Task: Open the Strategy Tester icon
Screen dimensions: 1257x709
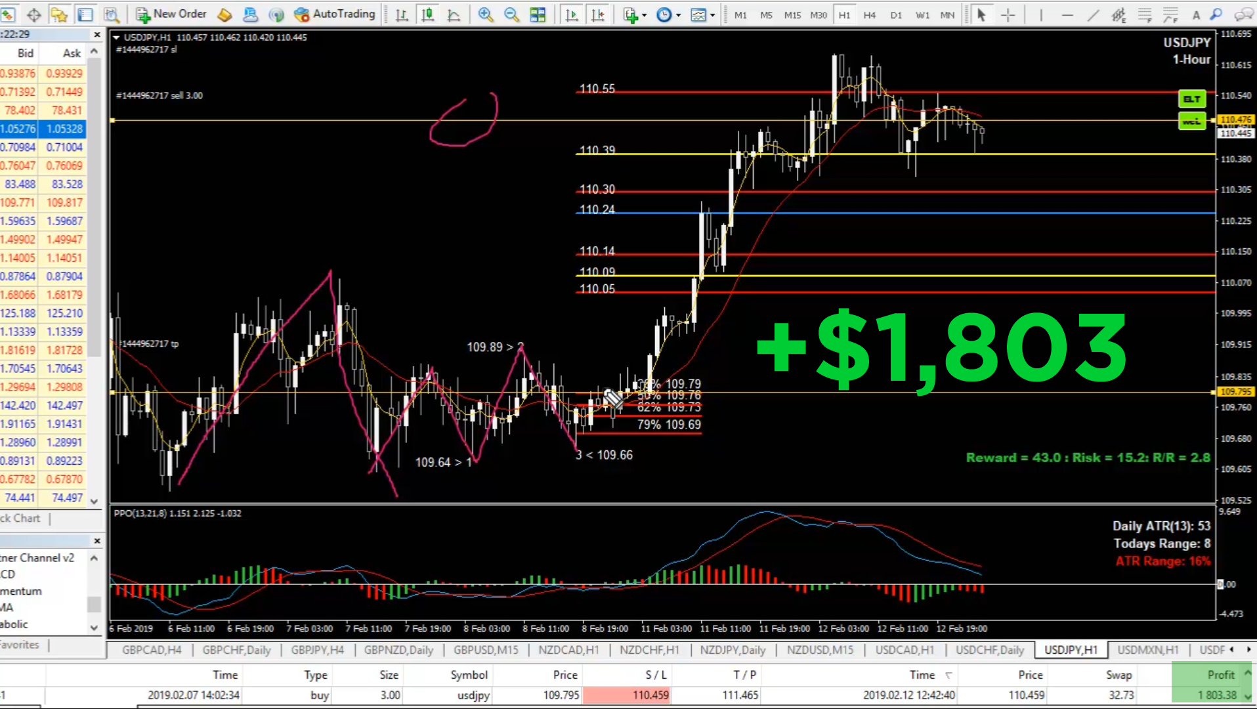Action: [112, 14]
